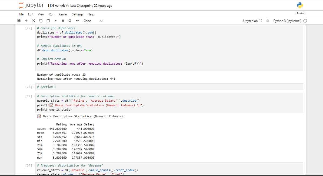Open the File menu
Image resolution: width=323 pixels, height=176 pixels.
21,14
